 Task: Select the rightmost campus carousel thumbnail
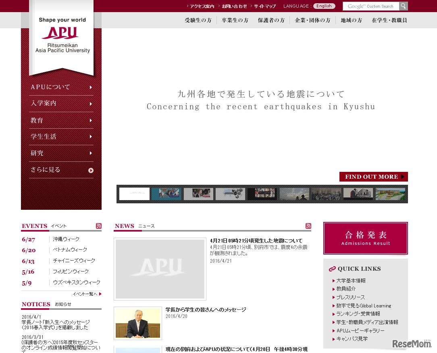coord(390,194)
